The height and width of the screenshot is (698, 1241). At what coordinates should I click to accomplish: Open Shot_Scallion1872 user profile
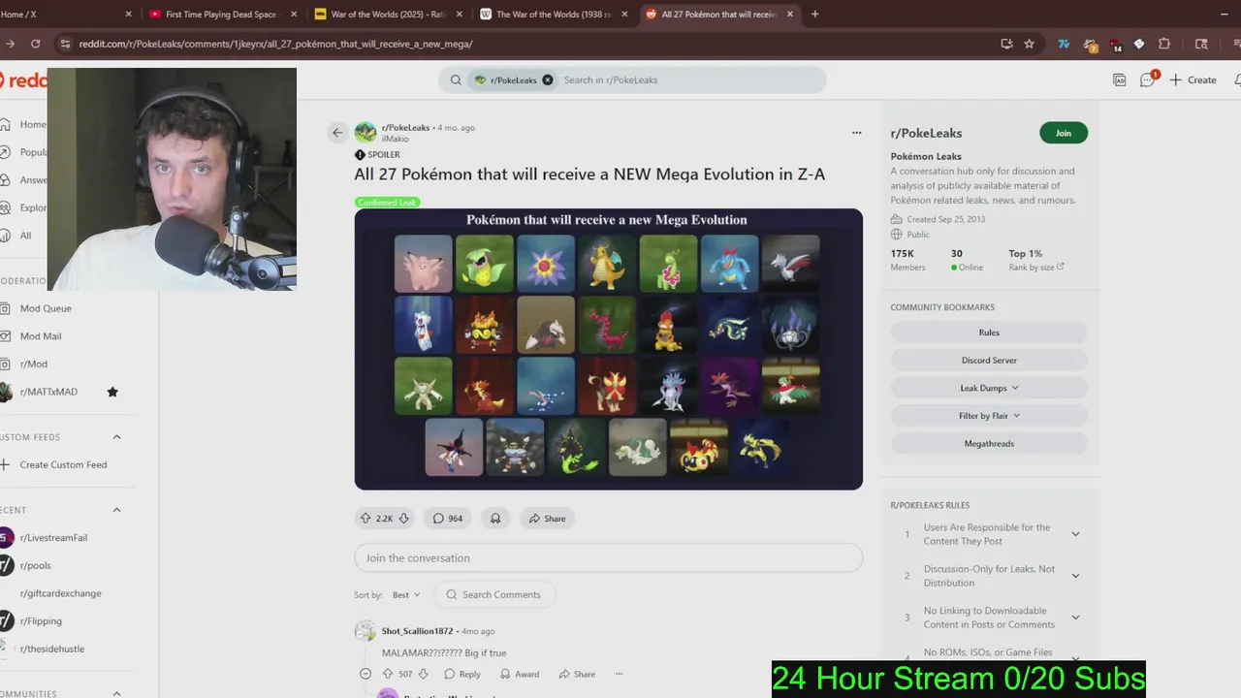click(417, 631)
